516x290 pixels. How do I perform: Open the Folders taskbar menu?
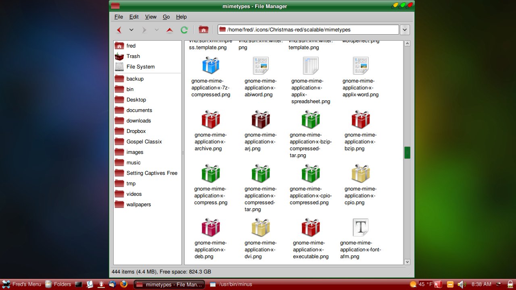point(58,284)
